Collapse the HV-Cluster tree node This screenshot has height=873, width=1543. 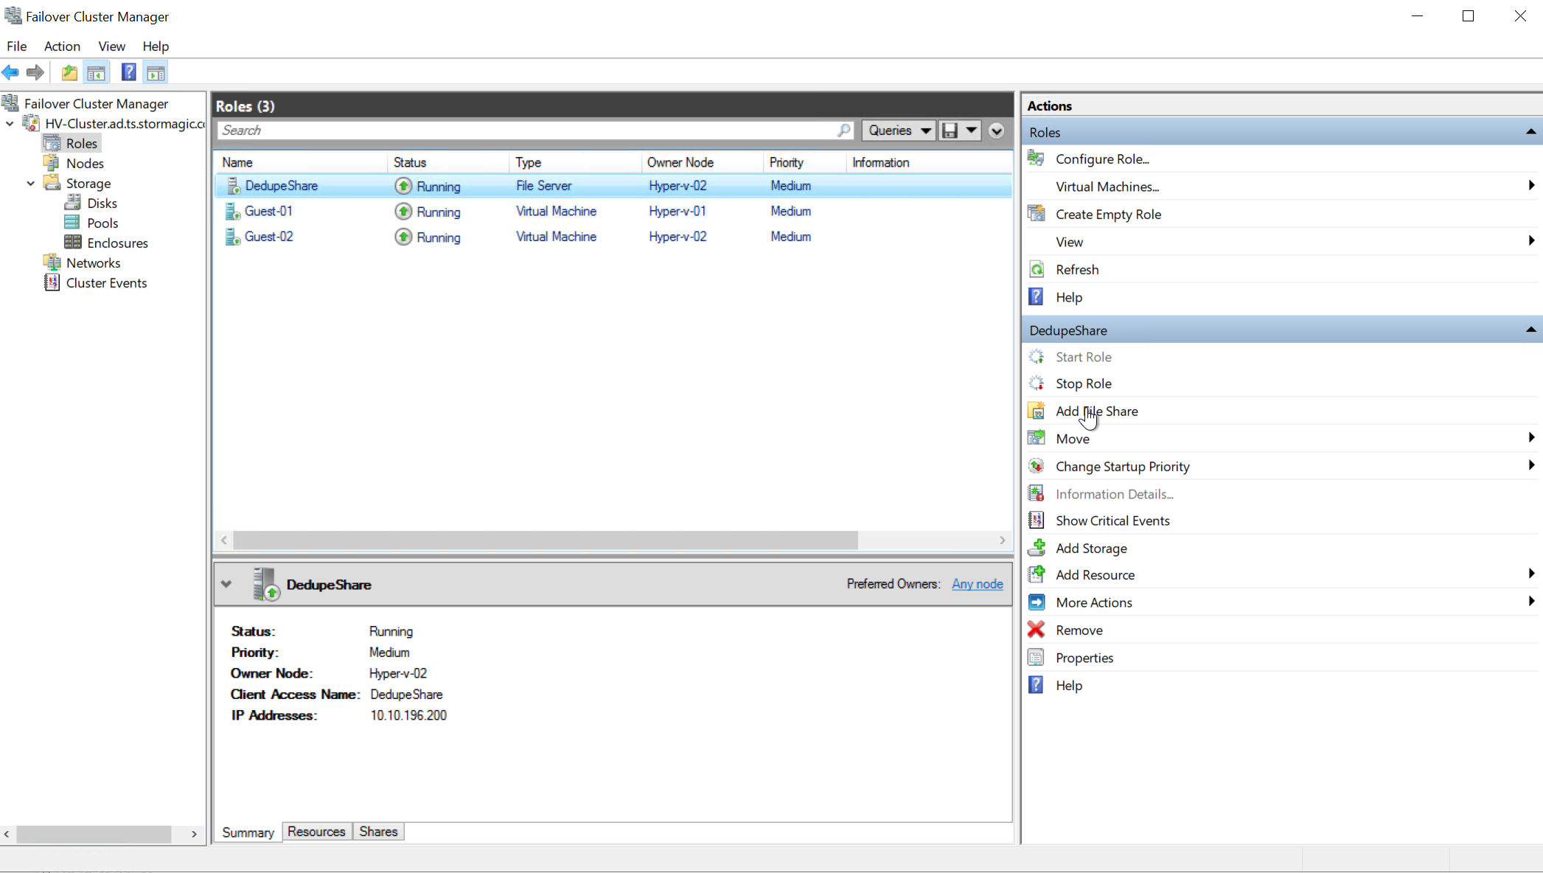(x=10, y=124)
